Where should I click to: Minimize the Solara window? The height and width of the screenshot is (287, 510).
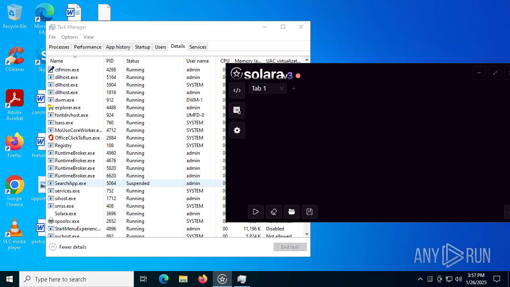point(479,73)
